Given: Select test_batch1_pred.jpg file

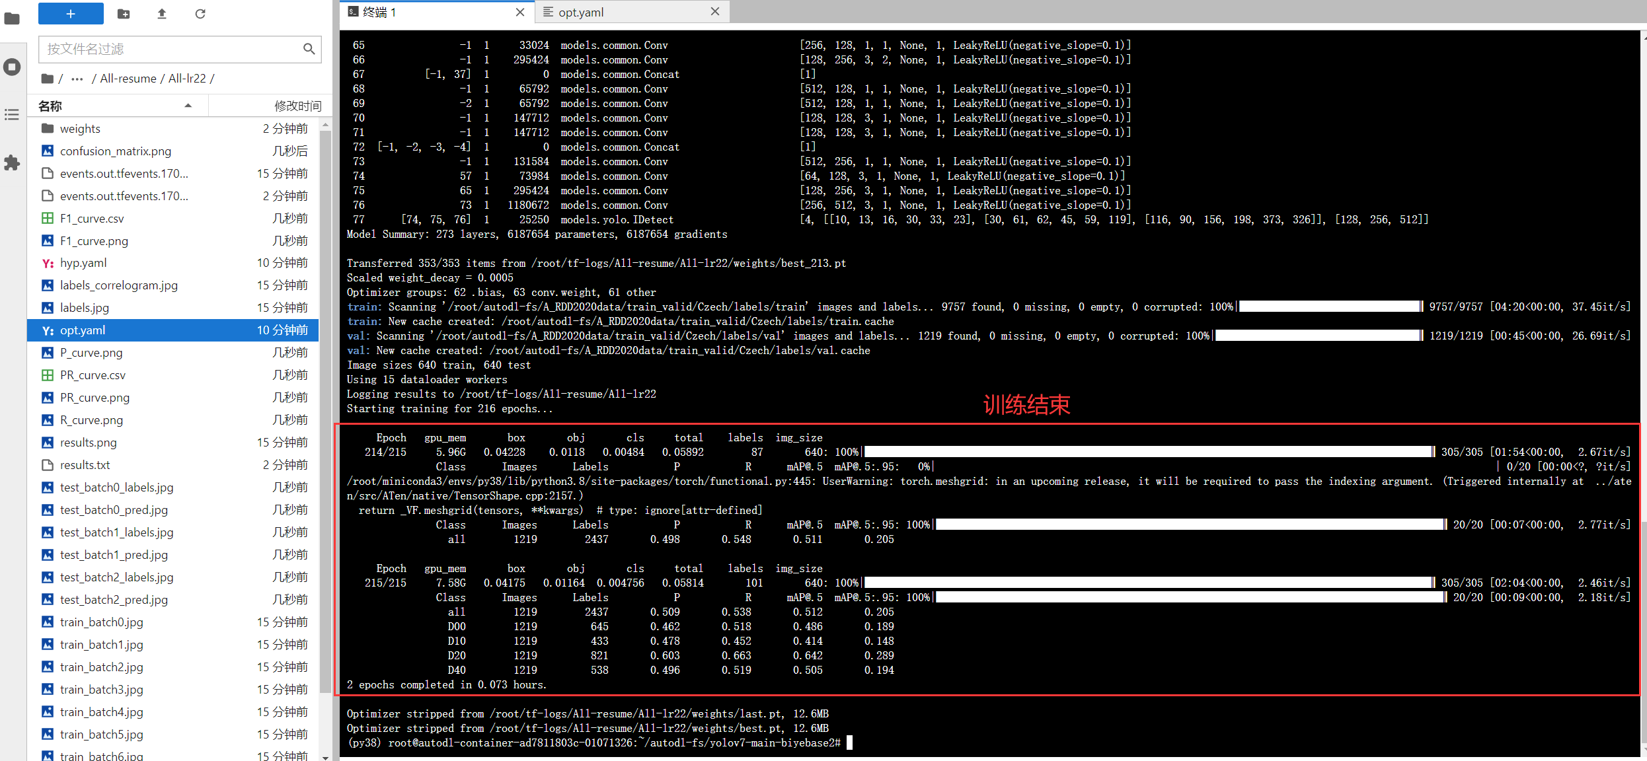Looking at the screenshot, I should 173,555.
